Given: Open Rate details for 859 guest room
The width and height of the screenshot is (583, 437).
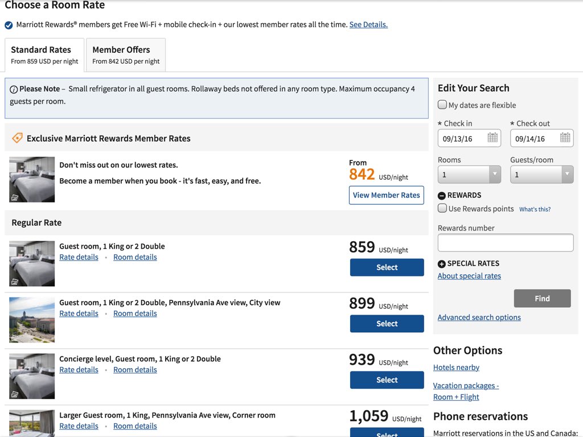Looking at the screenshot, I should point(79,257).
